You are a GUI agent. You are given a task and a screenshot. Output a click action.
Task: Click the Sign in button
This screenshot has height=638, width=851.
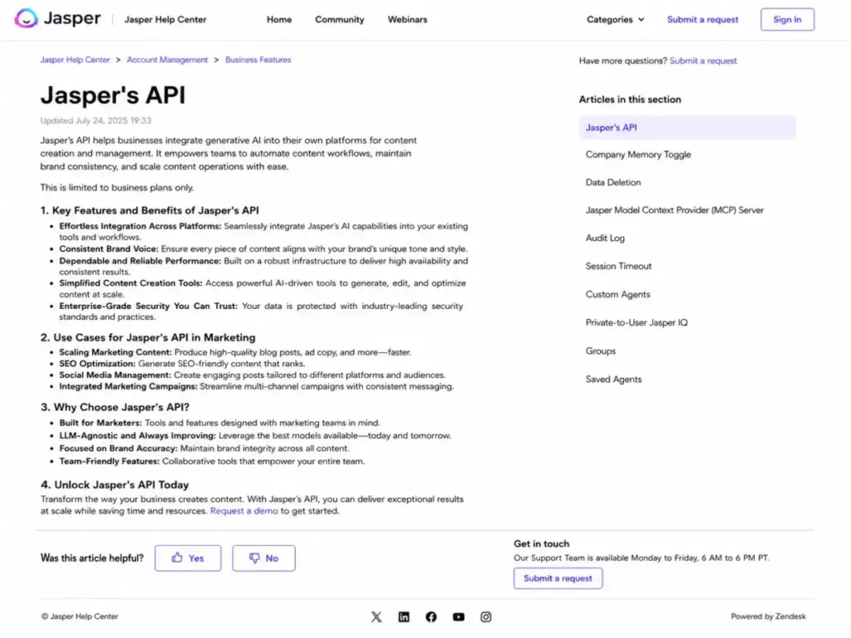tap(787, 20)
